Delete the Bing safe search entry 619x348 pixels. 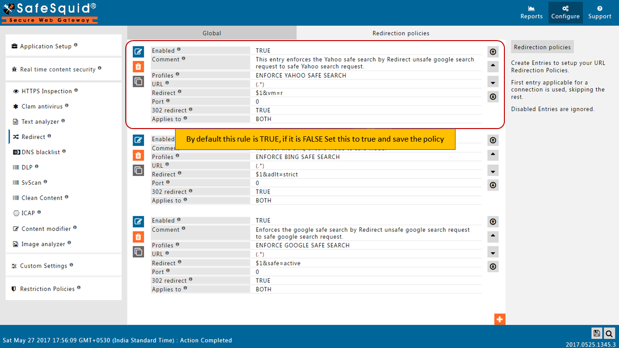coord(138,155)
